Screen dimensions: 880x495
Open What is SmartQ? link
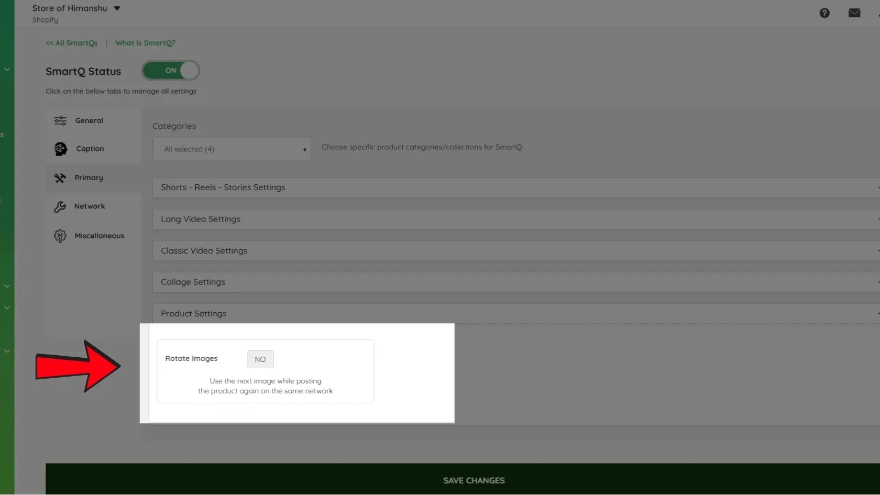pyautogui.click(x=145, y=43)
